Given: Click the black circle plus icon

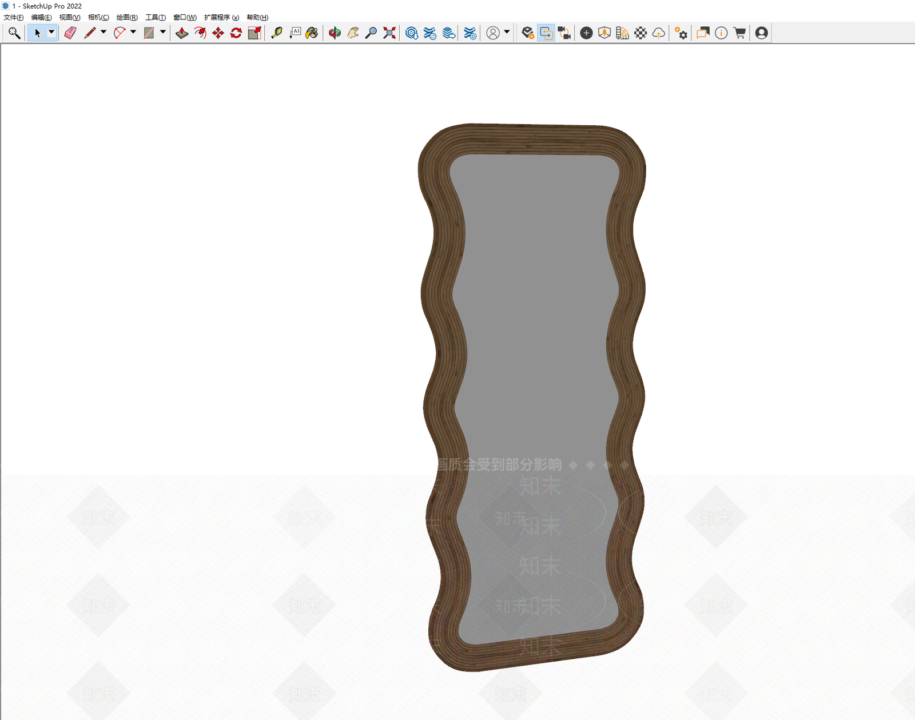Looking at the screenshot, I should coord(586,33).
